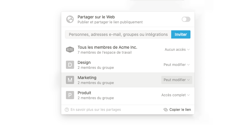The image size is (245, 140).
Task: Click the 'Partager sur le Web' title text
Action: (x=96, y=17)
